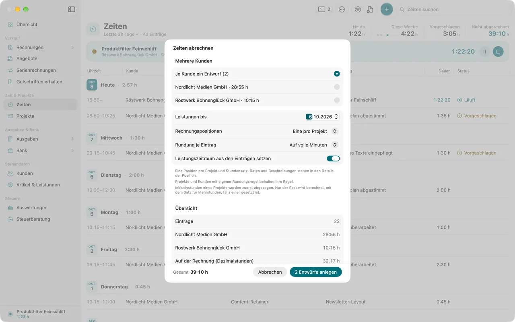The width and height of the screenshot is (515, 322).
Task: Click the Rechnungen document icon in sidebar
Action: click(x=10, y=47)
